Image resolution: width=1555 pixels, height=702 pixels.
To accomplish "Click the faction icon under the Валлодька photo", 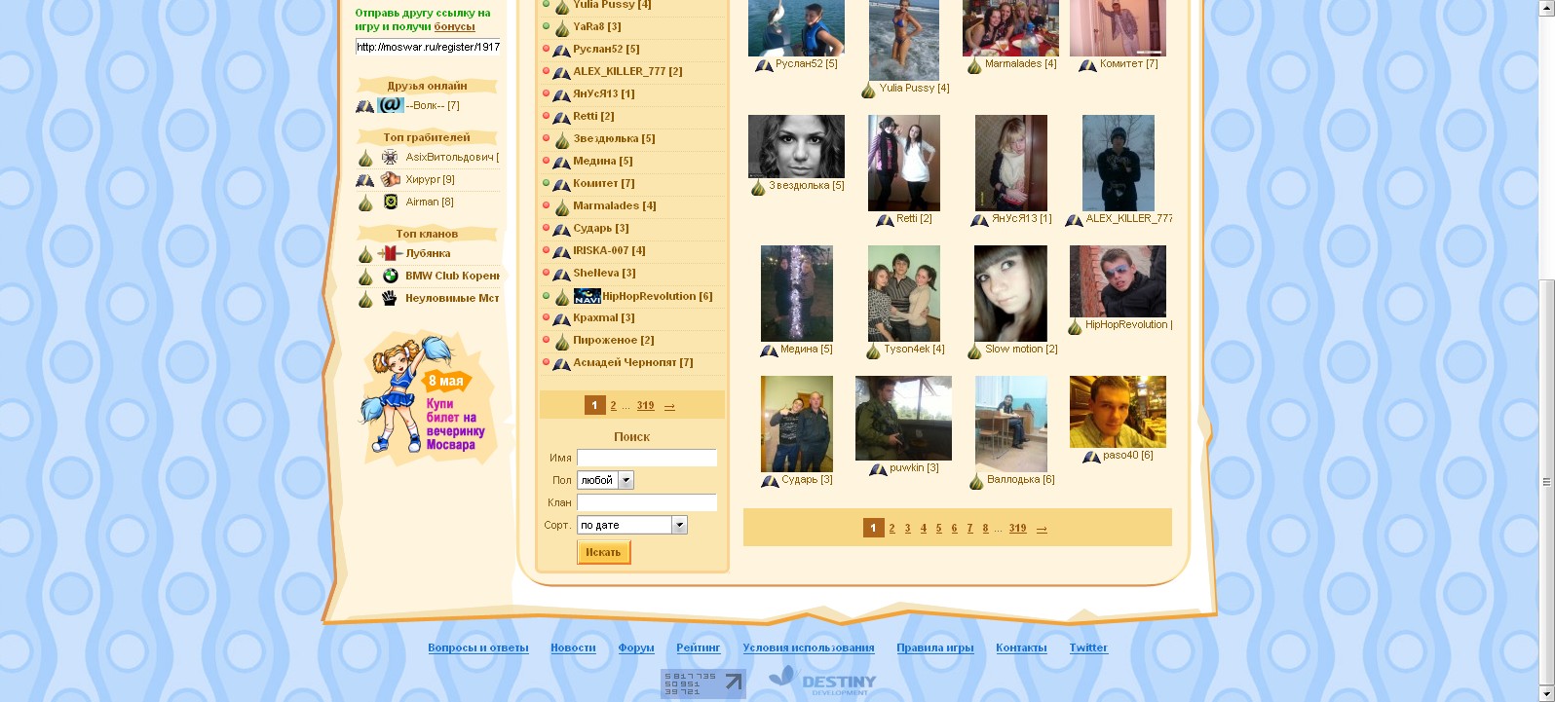I will 976,480.
